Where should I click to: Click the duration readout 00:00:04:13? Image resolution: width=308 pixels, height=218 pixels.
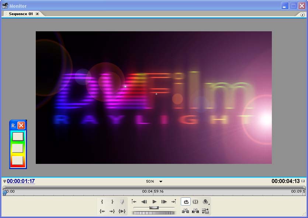(x=285, y=181)
